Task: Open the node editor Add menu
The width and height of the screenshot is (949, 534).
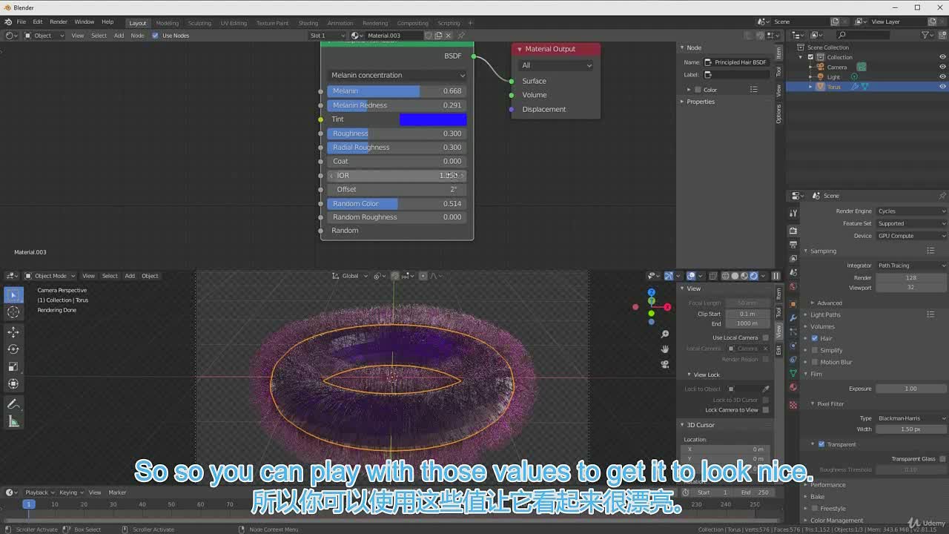Action: (119, 36)
